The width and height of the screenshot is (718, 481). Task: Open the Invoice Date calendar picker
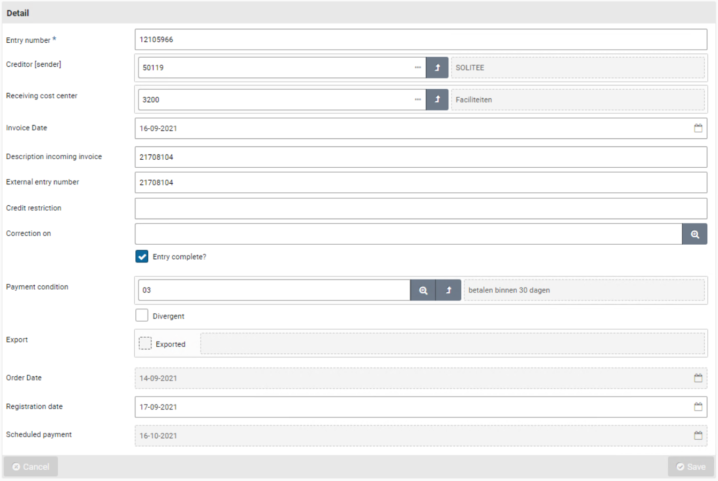[698, 128]
